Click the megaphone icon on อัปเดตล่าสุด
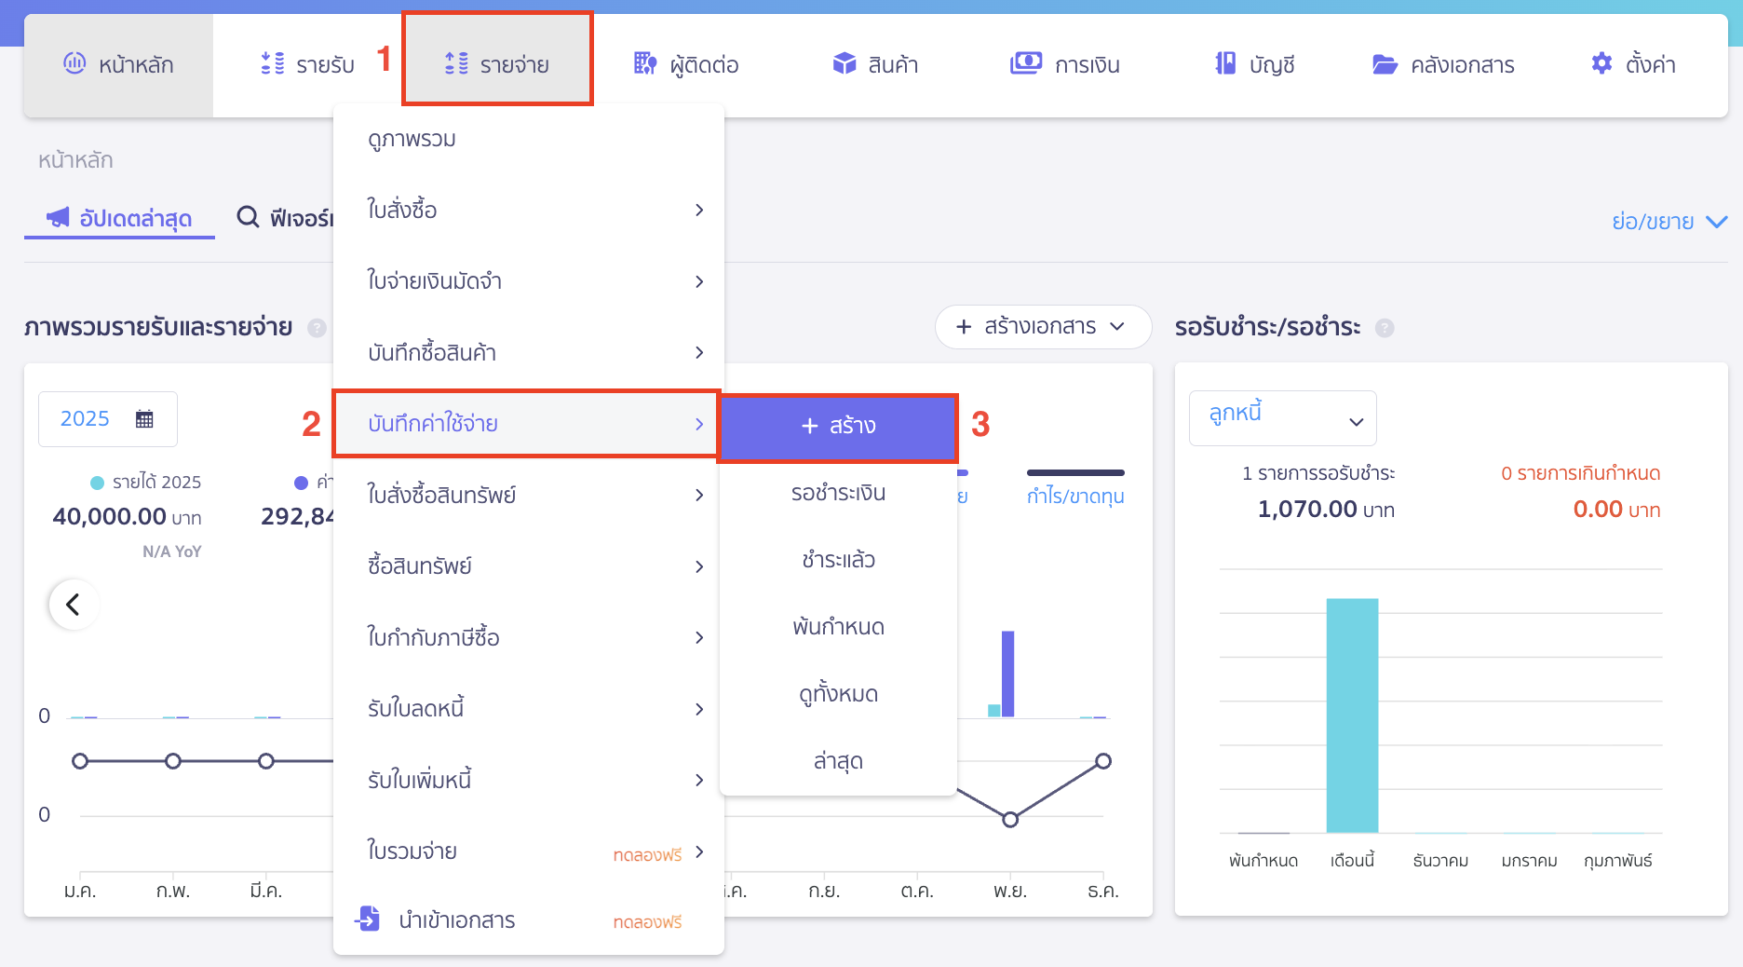 pyautogui.click(x=59, y=216)
